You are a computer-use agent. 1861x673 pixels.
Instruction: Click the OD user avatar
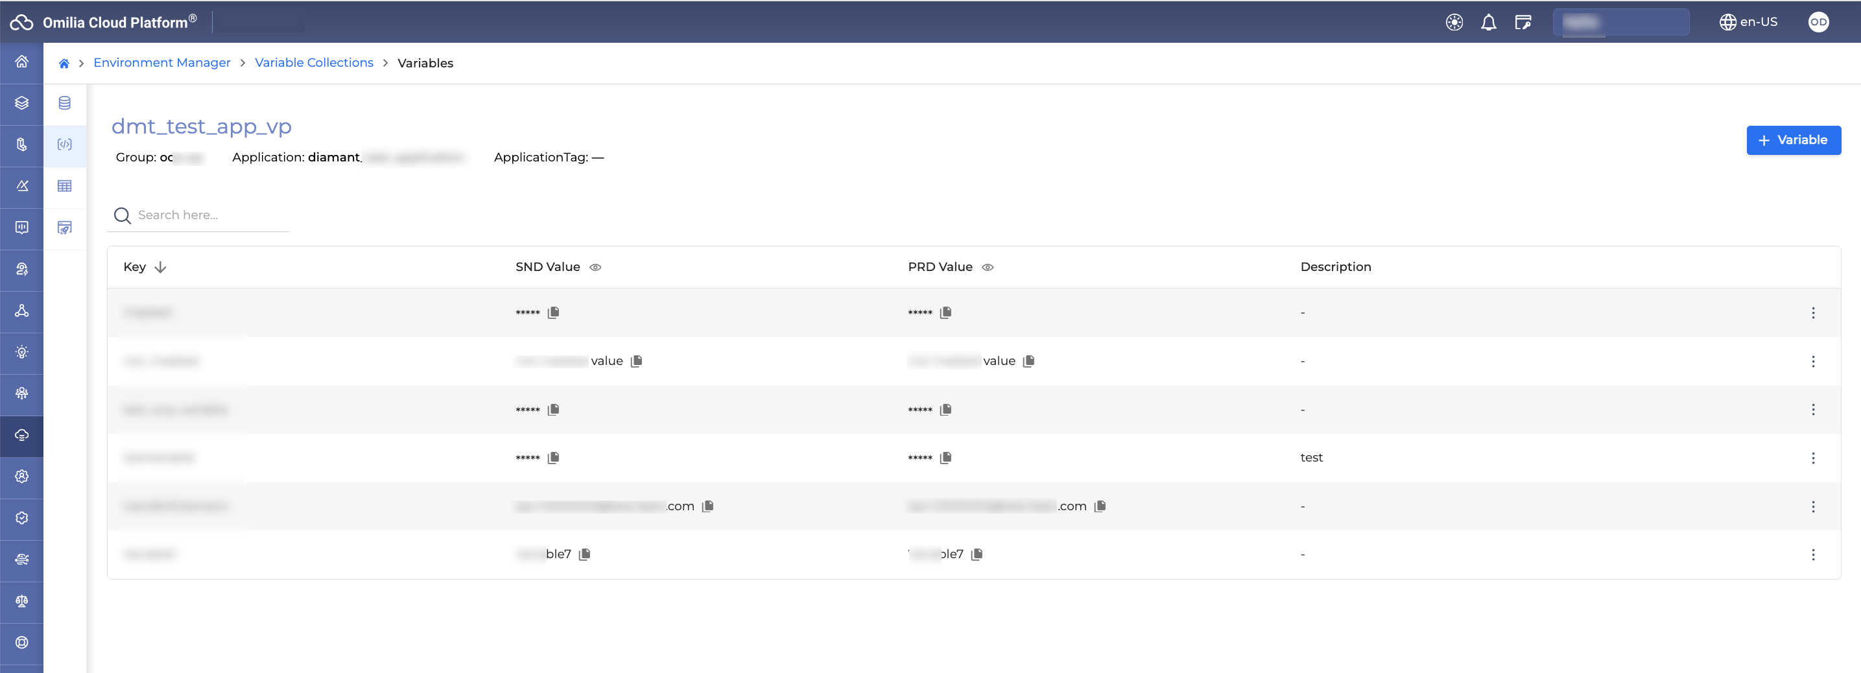pos(1818,23)
